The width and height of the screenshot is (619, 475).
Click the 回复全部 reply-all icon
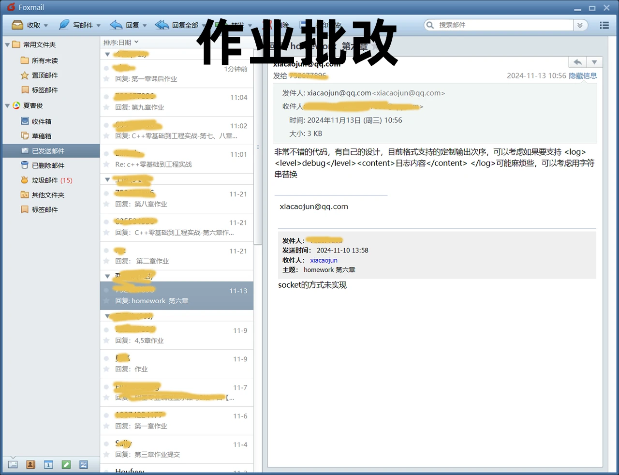(x=162, y=25)
